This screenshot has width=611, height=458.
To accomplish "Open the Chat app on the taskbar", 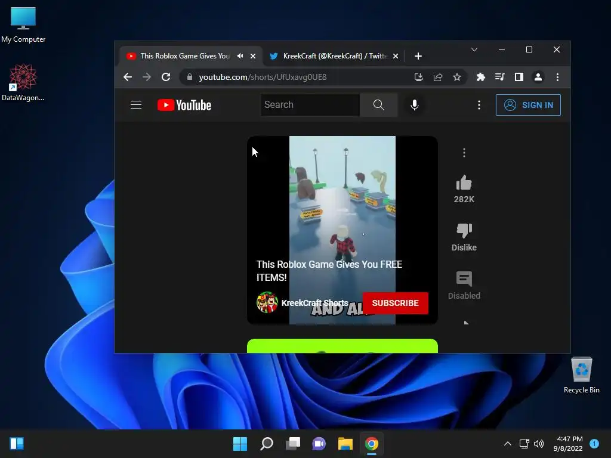I will 319,444.
